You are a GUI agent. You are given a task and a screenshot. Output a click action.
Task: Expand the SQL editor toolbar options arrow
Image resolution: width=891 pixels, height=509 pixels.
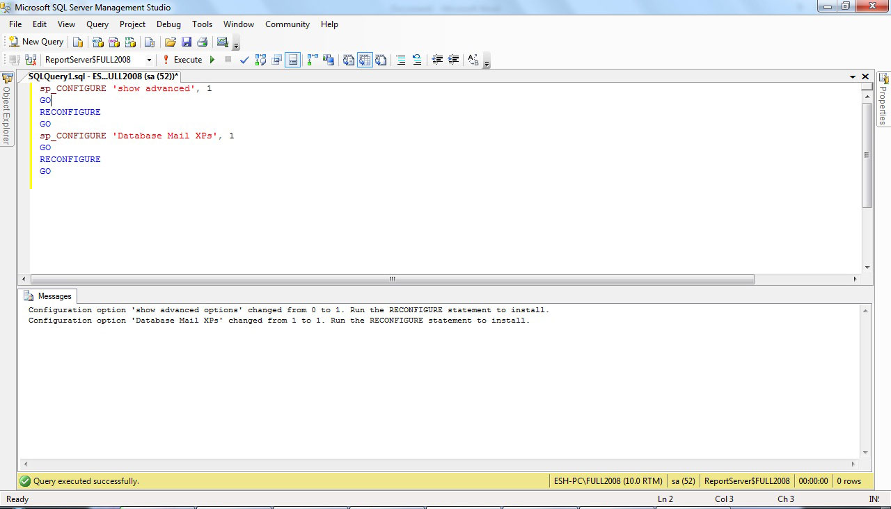(487, 63)
